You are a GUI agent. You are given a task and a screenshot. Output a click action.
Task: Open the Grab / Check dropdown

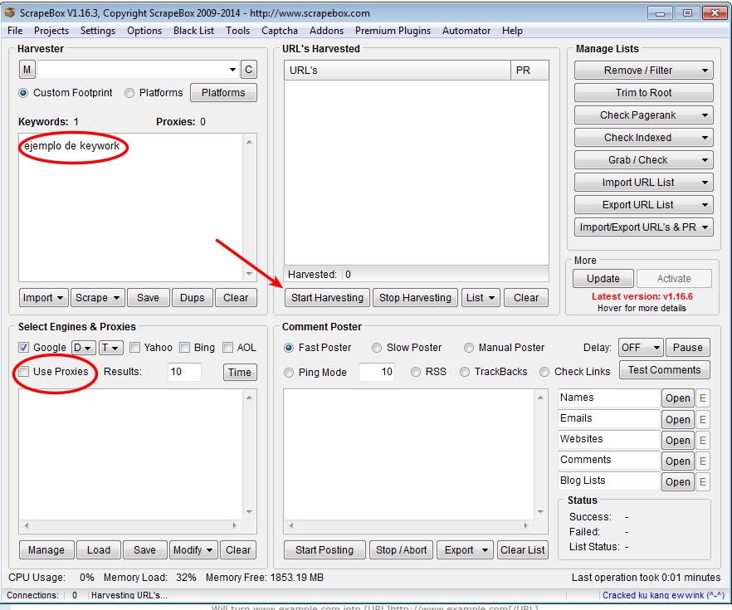click(643, 159)
